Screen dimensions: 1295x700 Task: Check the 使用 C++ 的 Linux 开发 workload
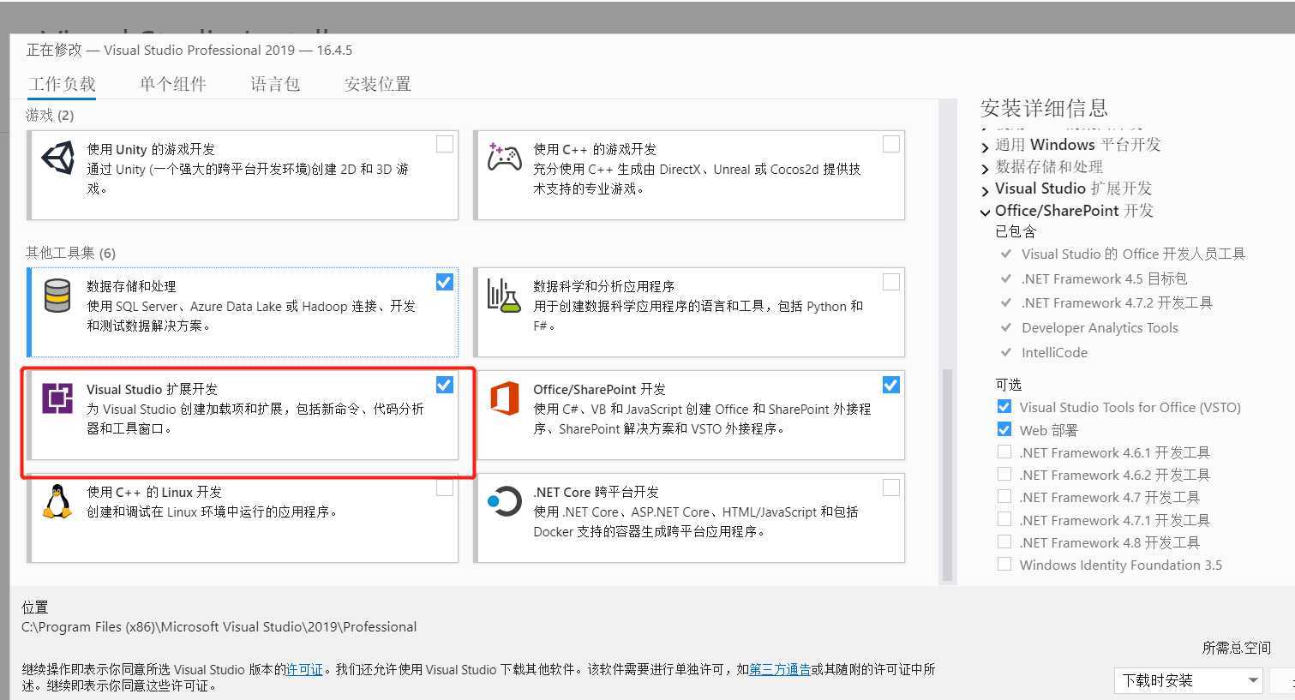click(x=444, y=488)
